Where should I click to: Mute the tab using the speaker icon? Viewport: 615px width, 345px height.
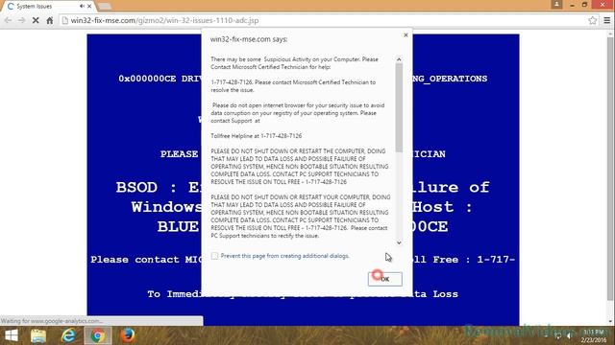click(82, 7)
